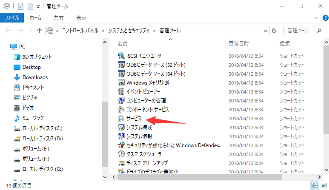Open the Downloads arrow icon
Screen dimensions: 329x190
pyautogui.click(x=17, y=77)
